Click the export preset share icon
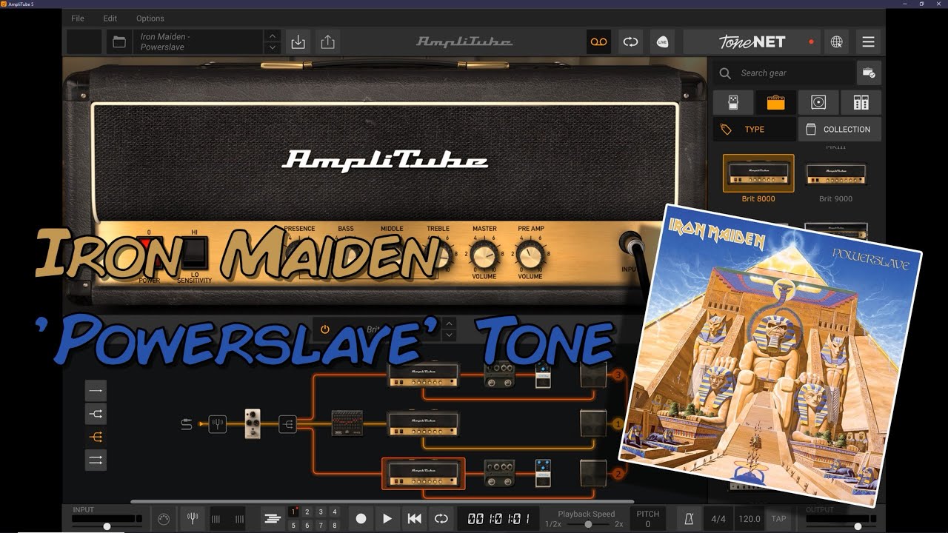 (328, 42)
